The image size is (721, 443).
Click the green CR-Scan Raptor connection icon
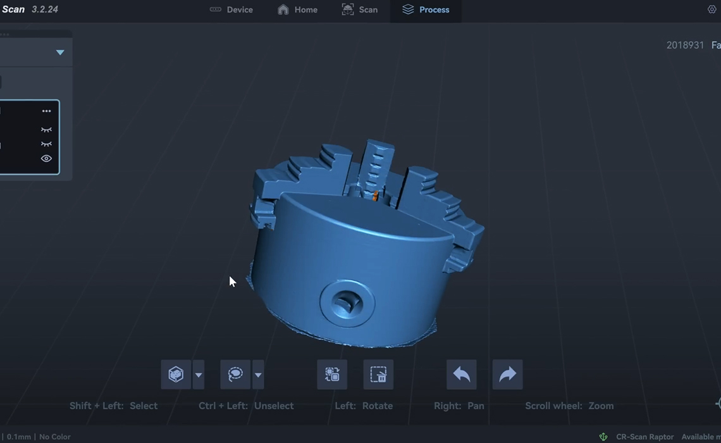point(603,437)
